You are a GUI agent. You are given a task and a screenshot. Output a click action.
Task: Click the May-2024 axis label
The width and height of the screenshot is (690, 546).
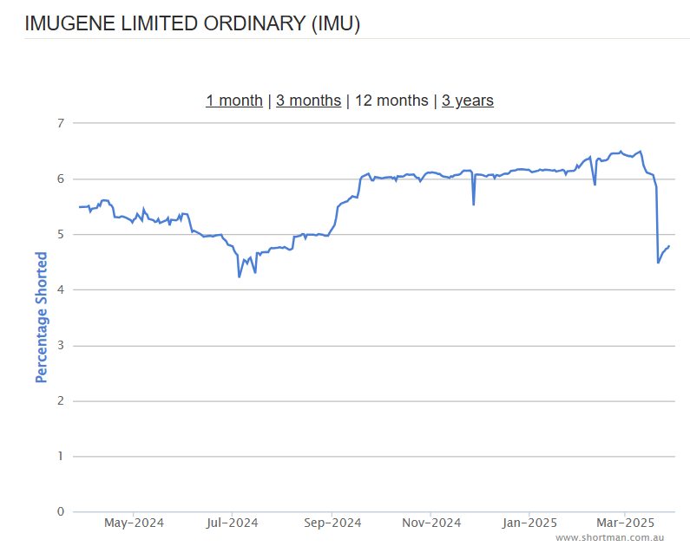click(134, 523)
